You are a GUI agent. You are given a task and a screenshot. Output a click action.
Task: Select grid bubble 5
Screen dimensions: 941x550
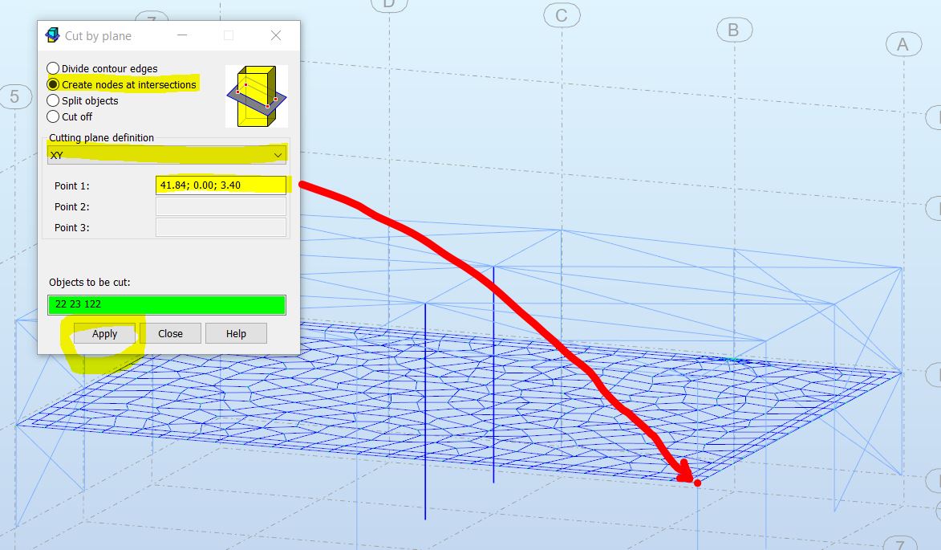point(14,97)
